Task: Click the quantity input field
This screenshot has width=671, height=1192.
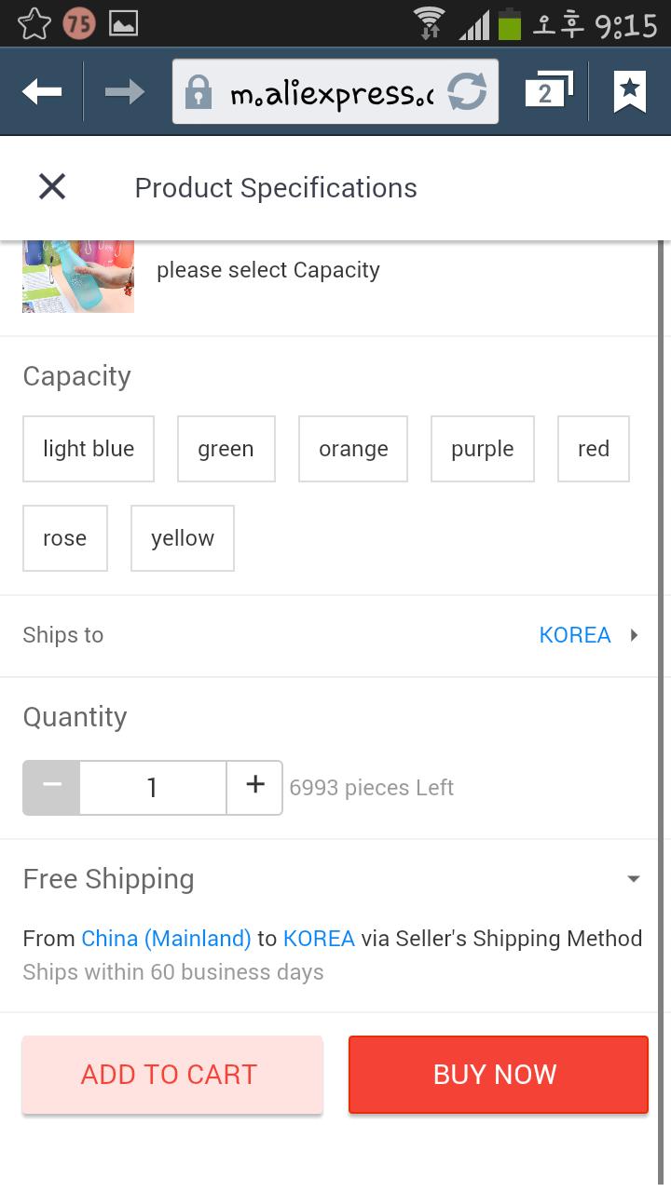Action: point(153,787)
